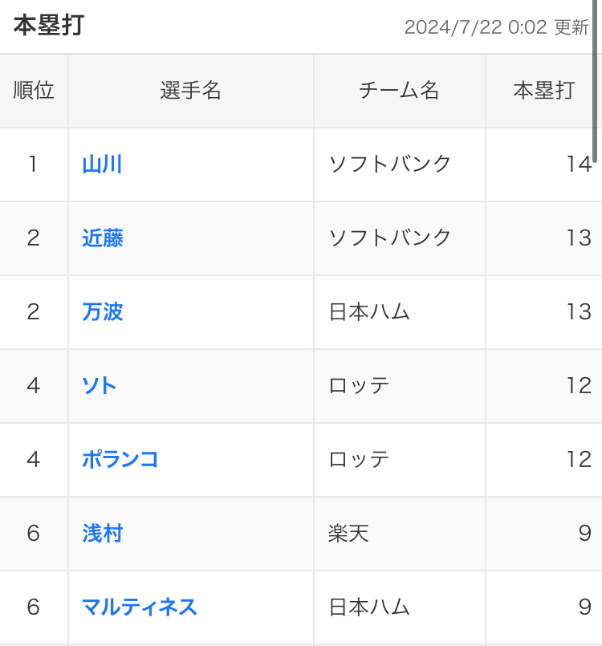The height and width of the screenshot is (646, 602).
Task: Open player link 山川
Action: coord(102,165)
